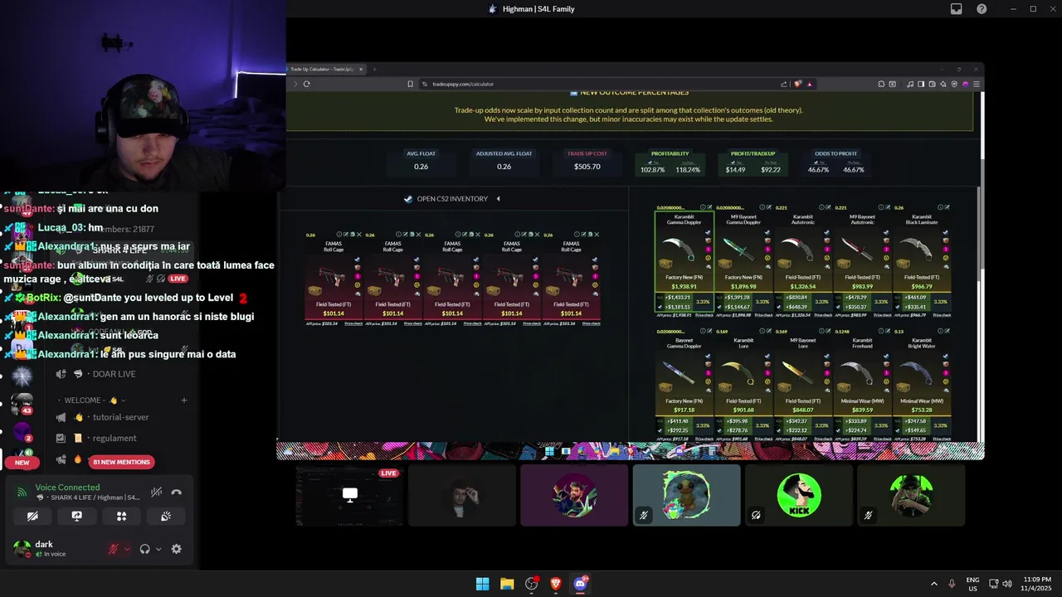The height and width of the screenshot is (597, 1062).
Task: Click taskbar microphone indicator
Action: (x=952, y=584)
